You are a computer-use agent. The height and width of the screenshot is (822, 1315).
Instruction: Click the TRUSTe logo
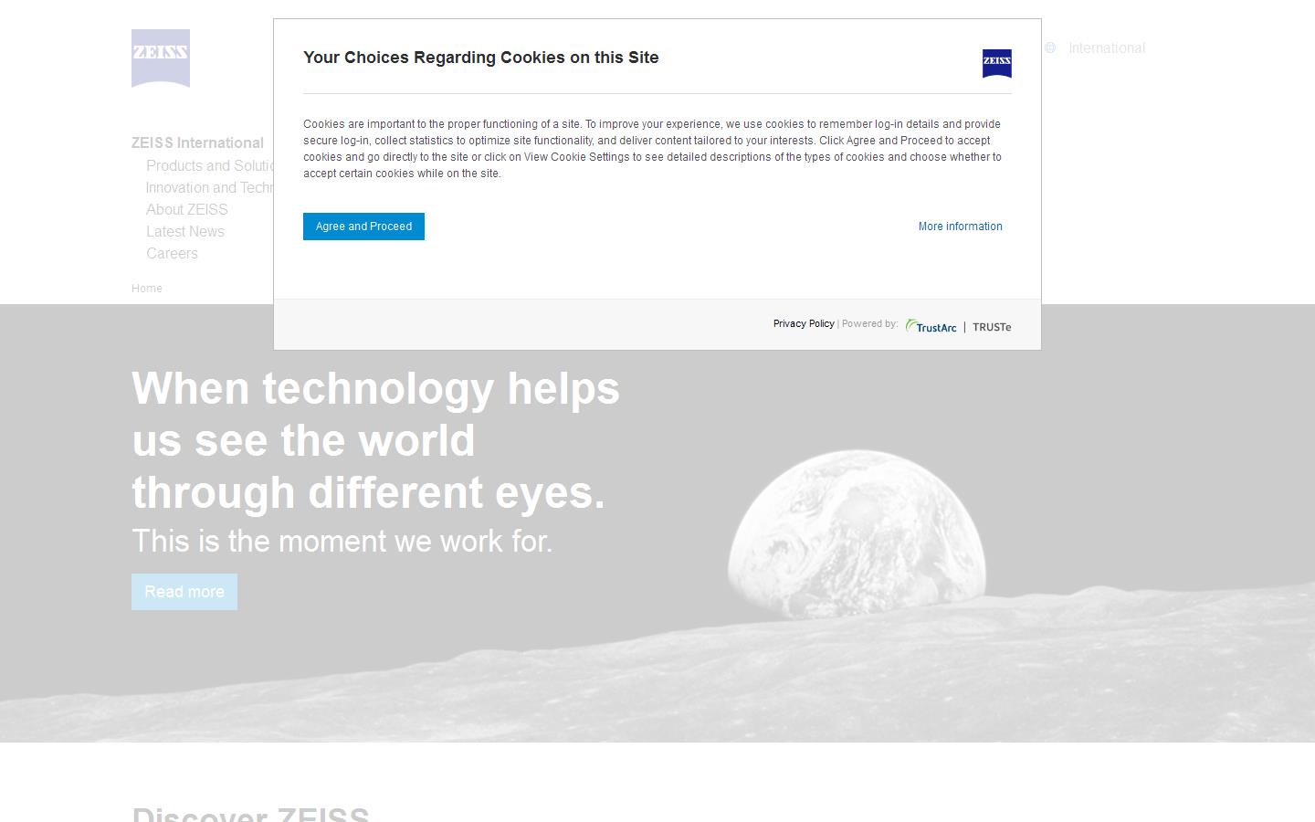[992, 326]
